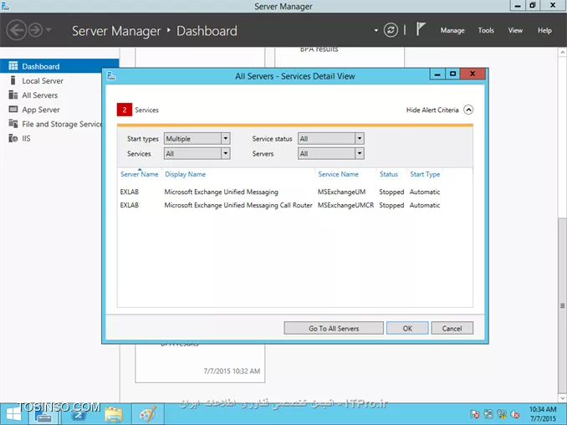Open the Start types dropdown

(x=197, y=139)
